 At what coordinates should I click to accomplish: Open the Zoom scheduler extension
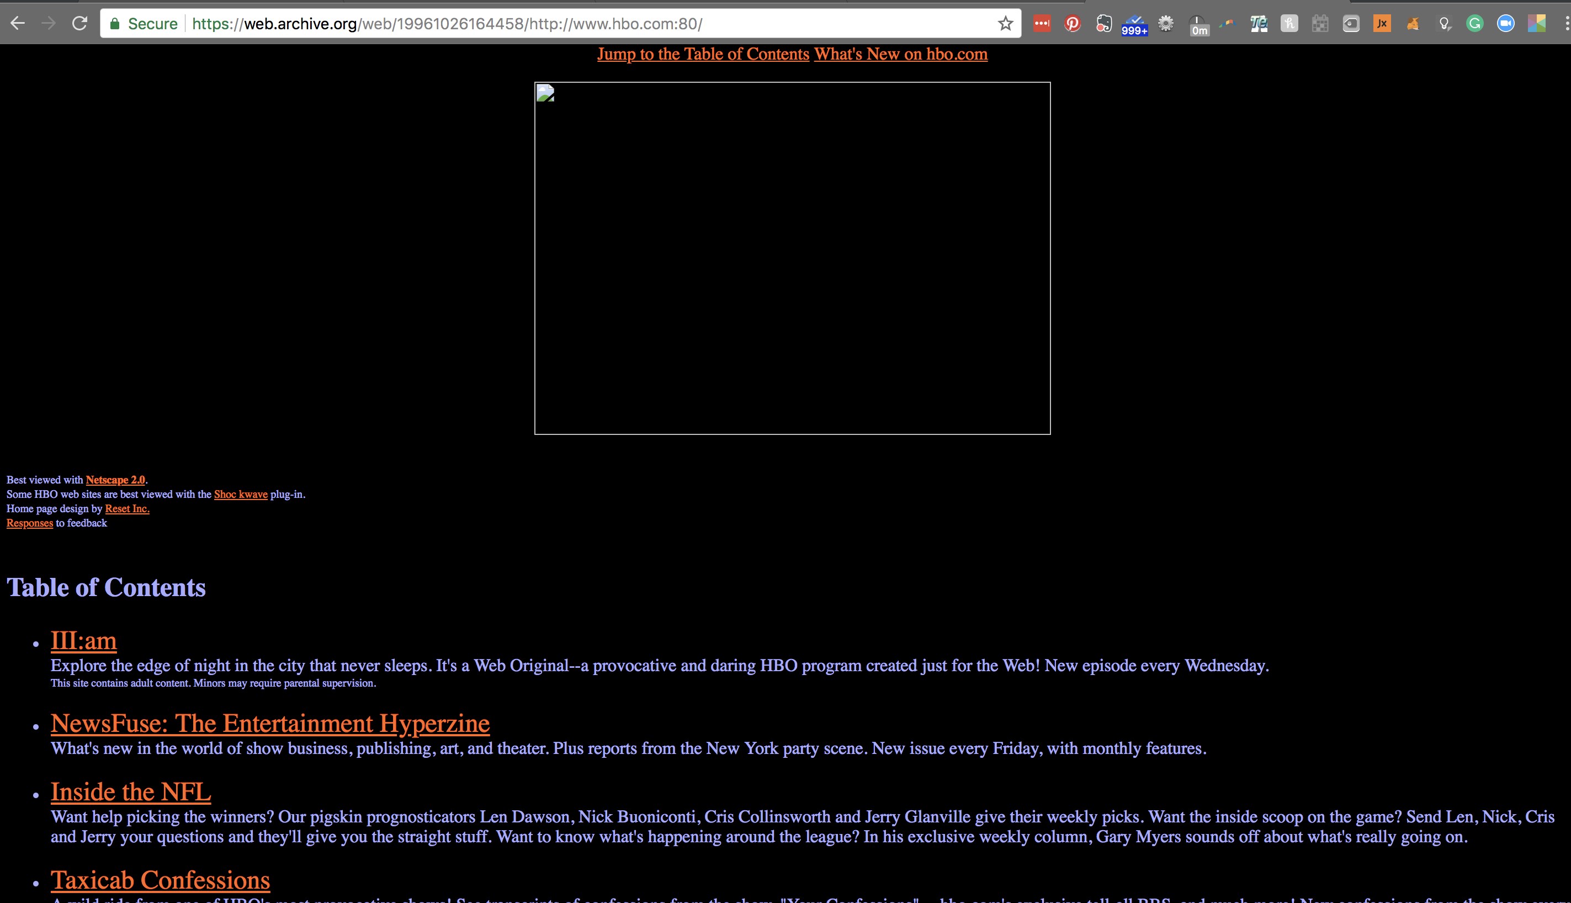pyautogui.click(x=1505, y=23)
